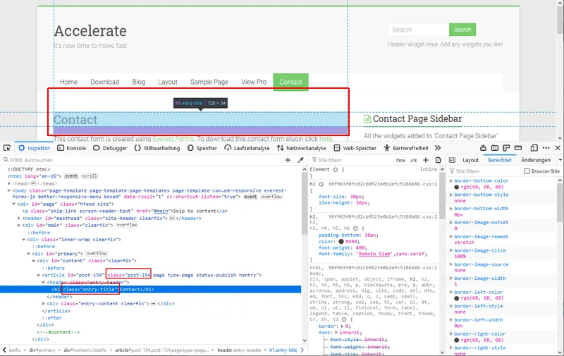The width and height of the screenshot is (564, 356).
Task: Expand border-image-slice computed property
Action: click(x=451, y=251)
